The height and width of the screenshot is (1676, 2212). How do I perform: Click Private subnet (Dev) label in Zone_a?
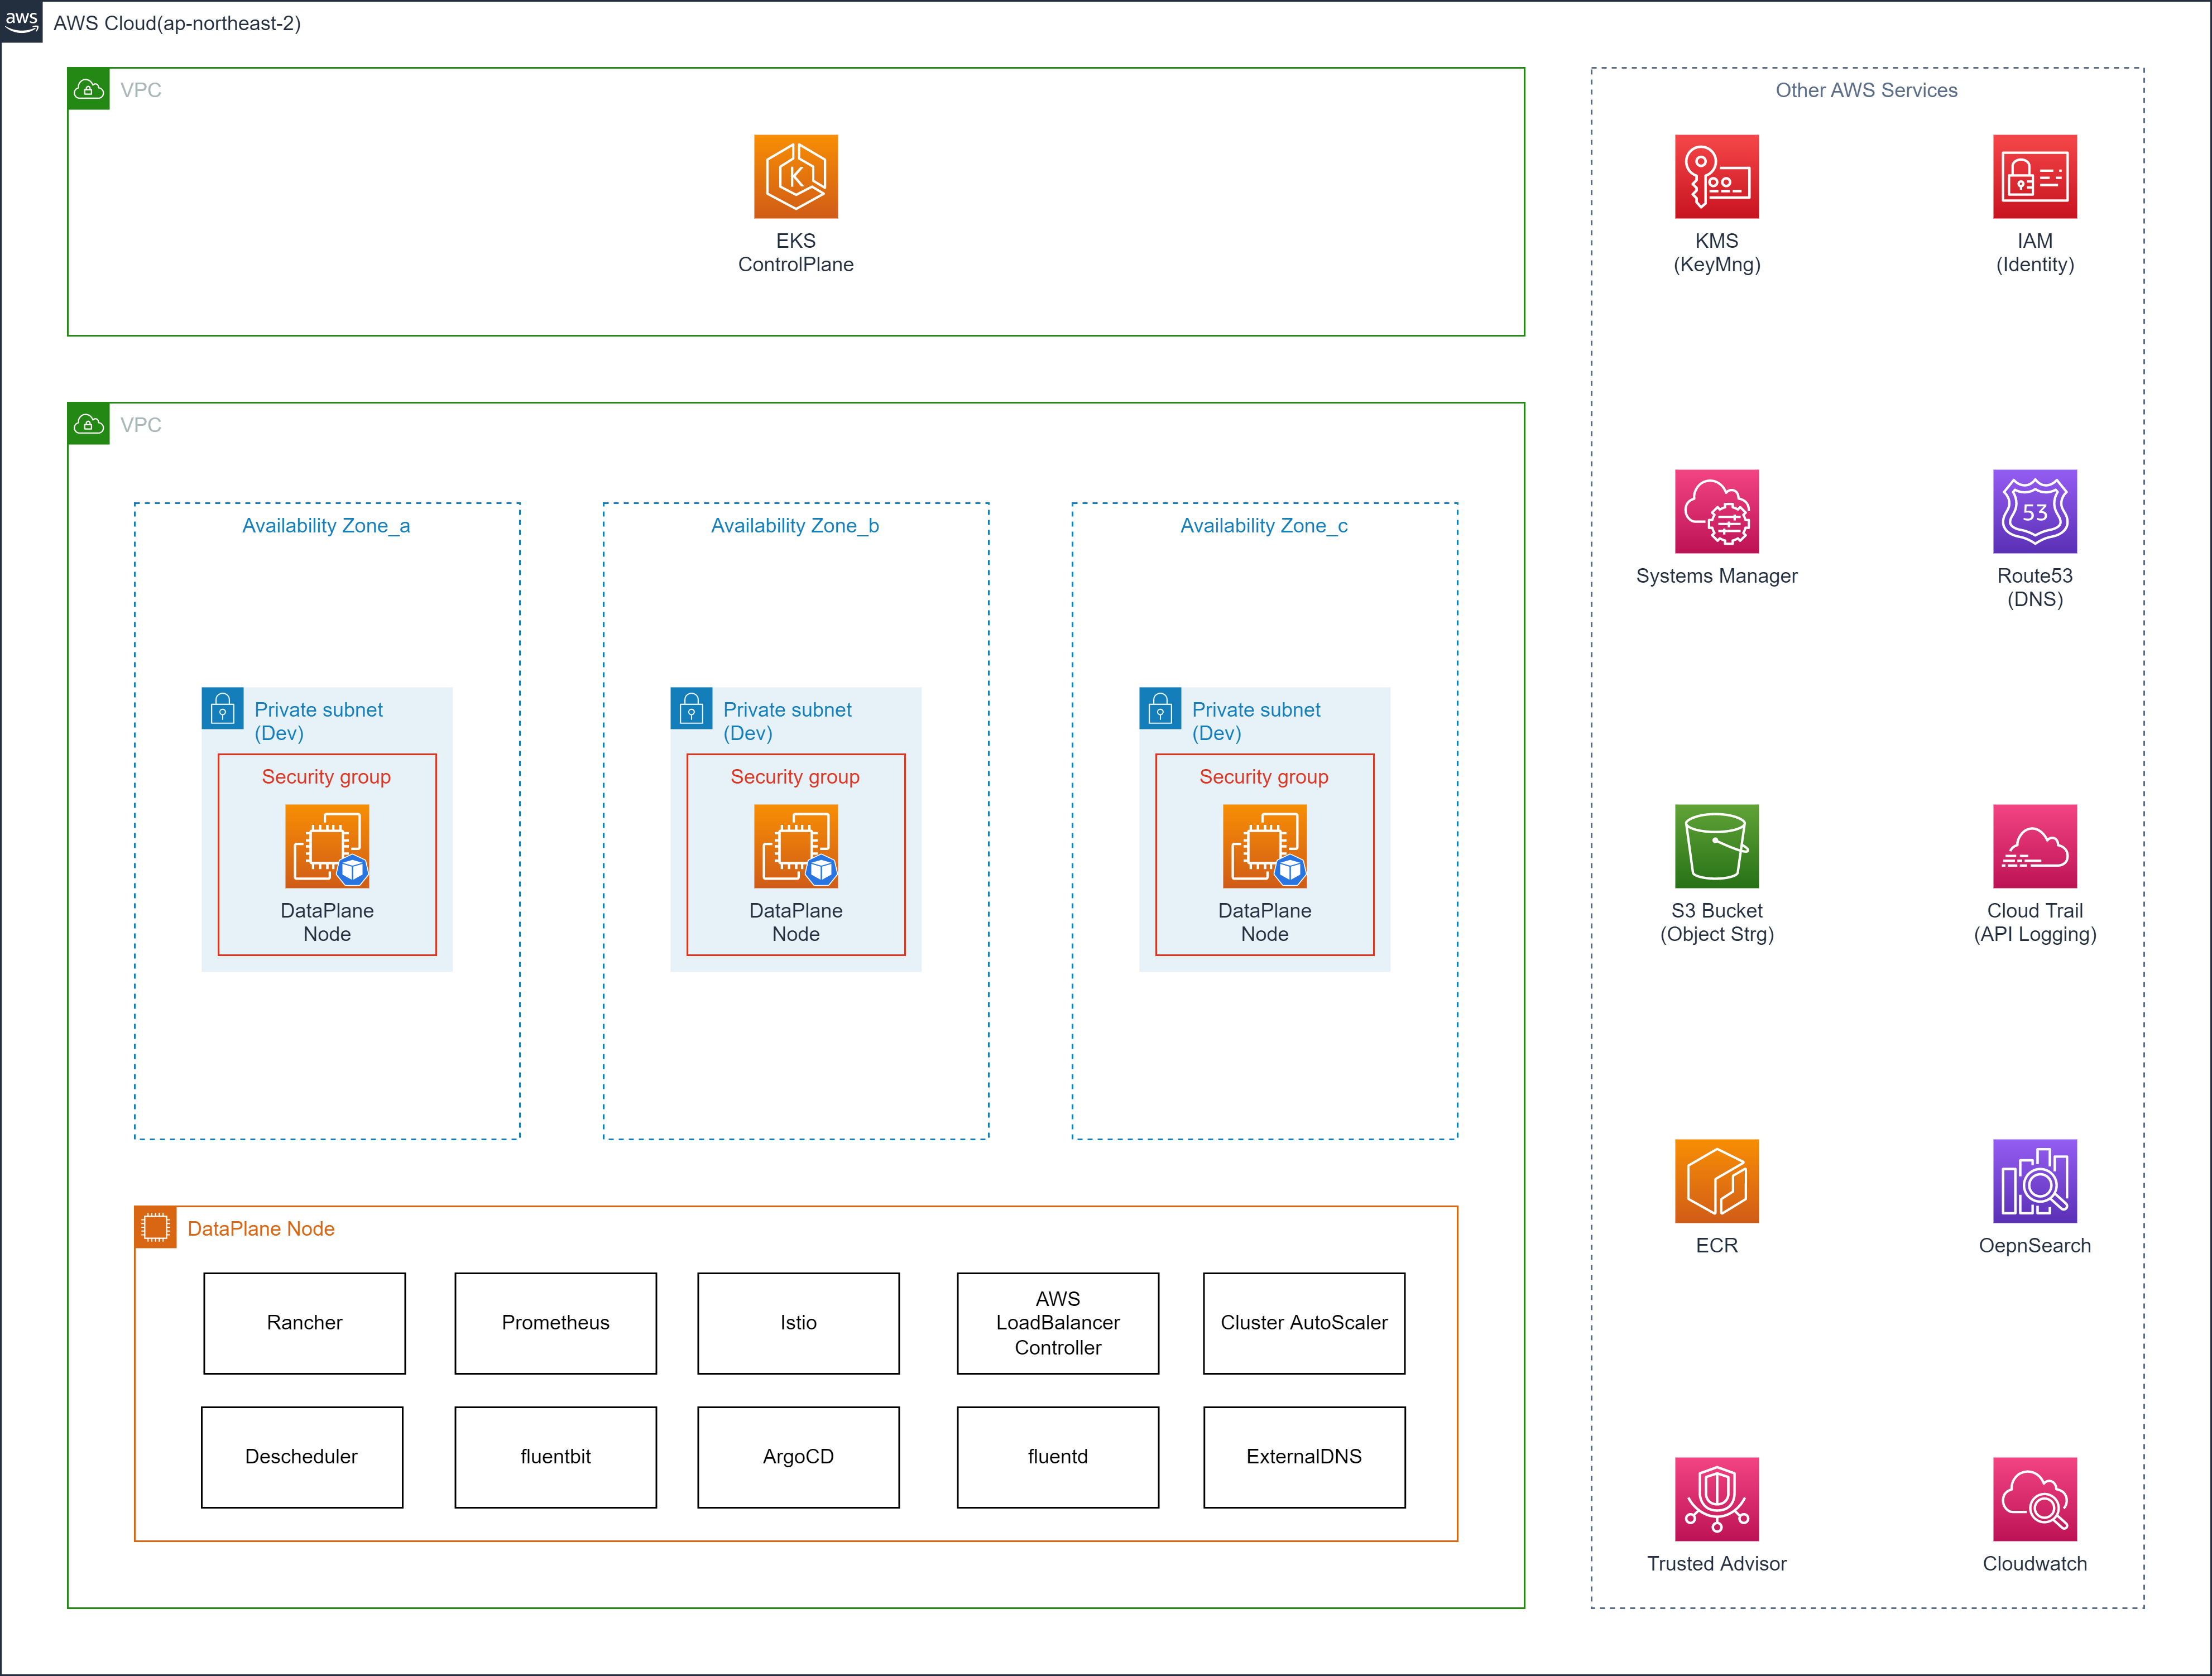318,721
